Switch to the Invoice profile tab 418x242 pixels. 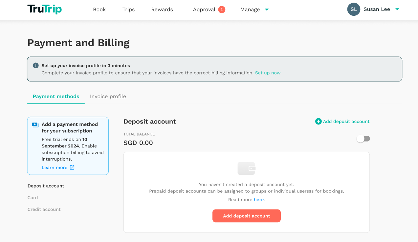(x=108, y=96)
